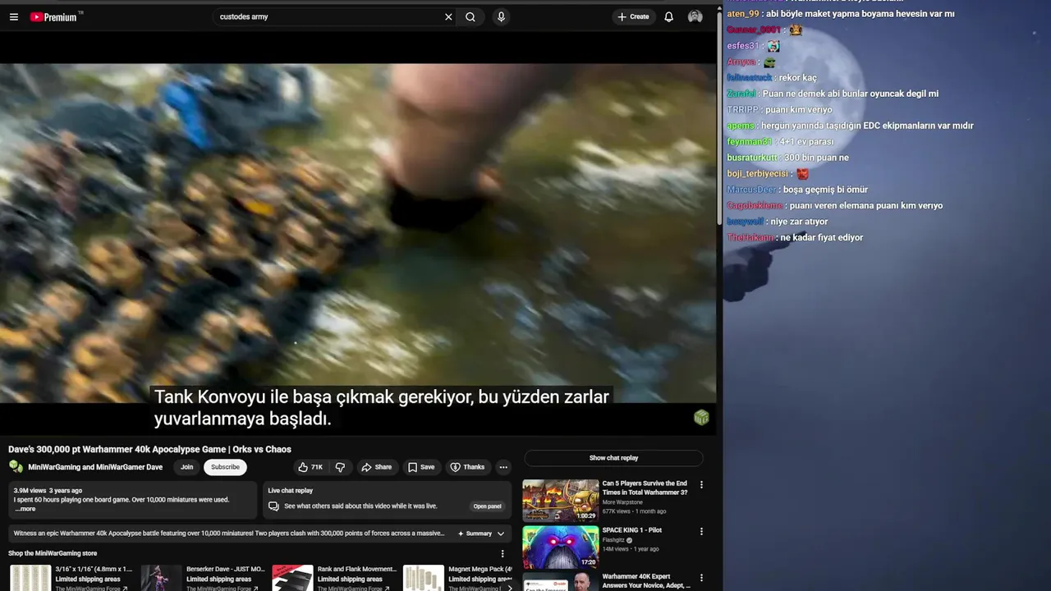Open the 'MiniWarGaming and MiniWarGamer Dave' channel link
Image resolution: width=1051 pixels, height=591 pixels.
point(95,467)
